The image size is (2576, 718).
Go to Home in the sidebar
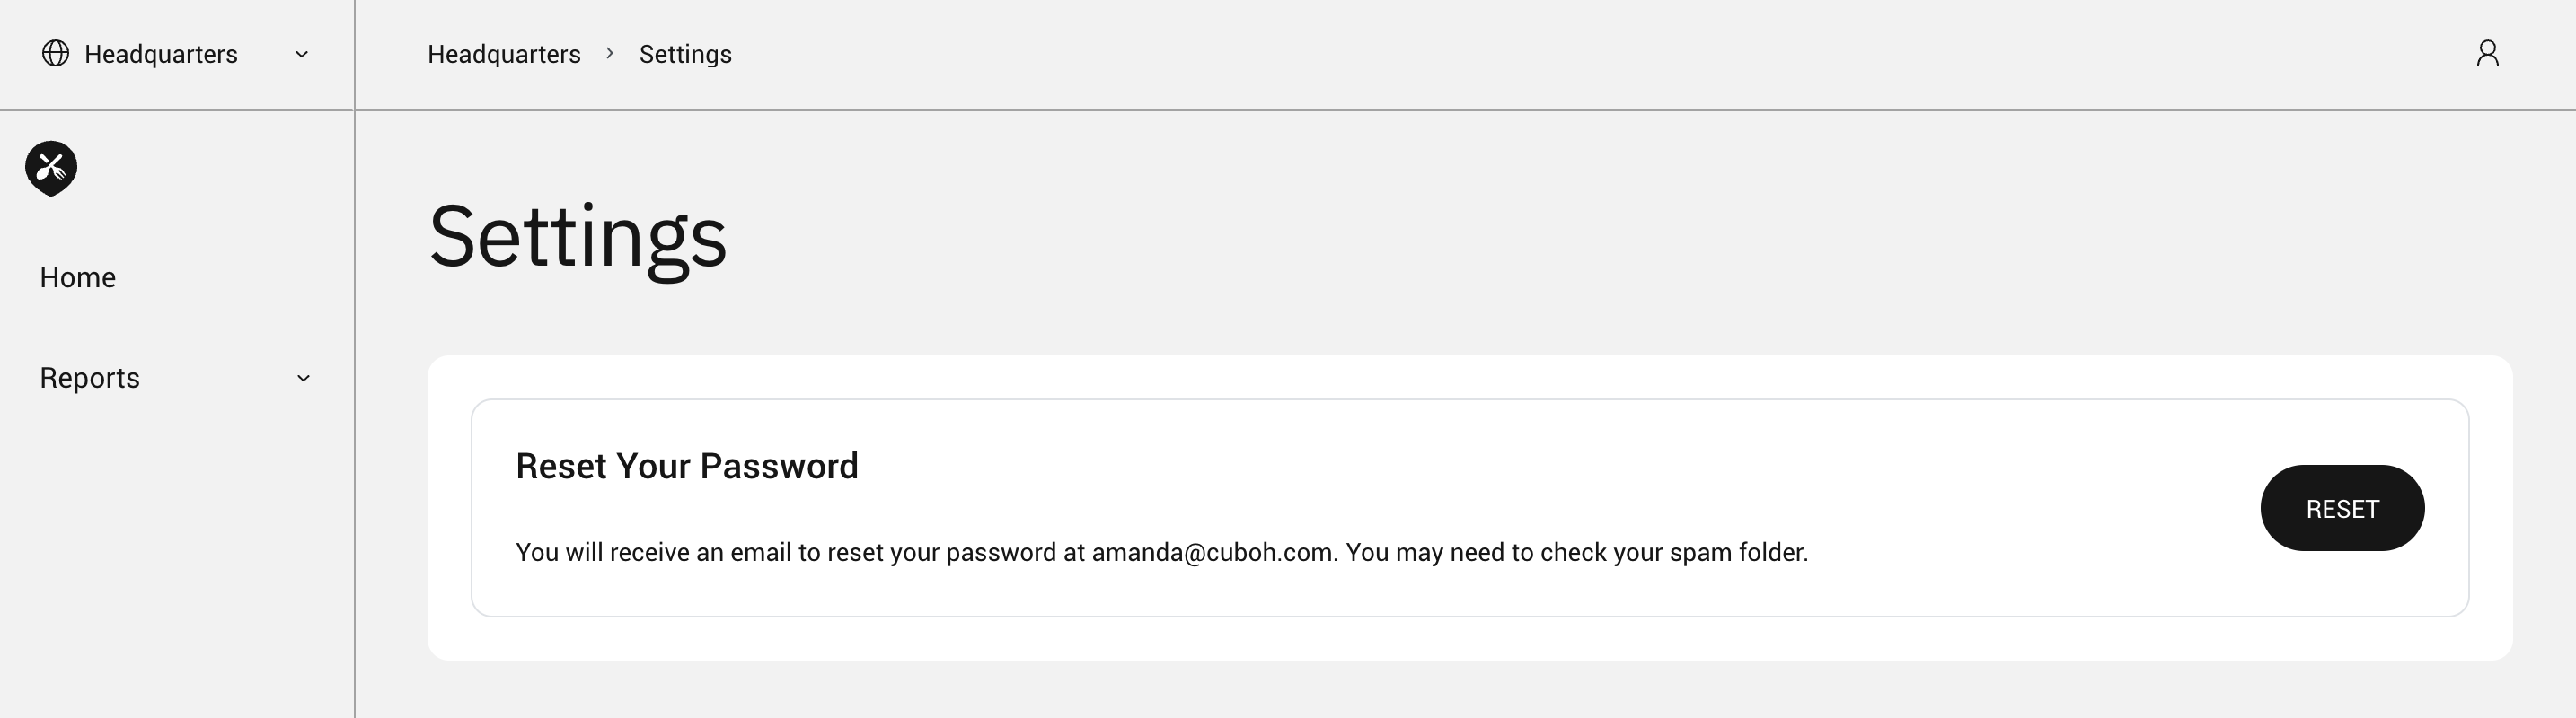[78, 277]
